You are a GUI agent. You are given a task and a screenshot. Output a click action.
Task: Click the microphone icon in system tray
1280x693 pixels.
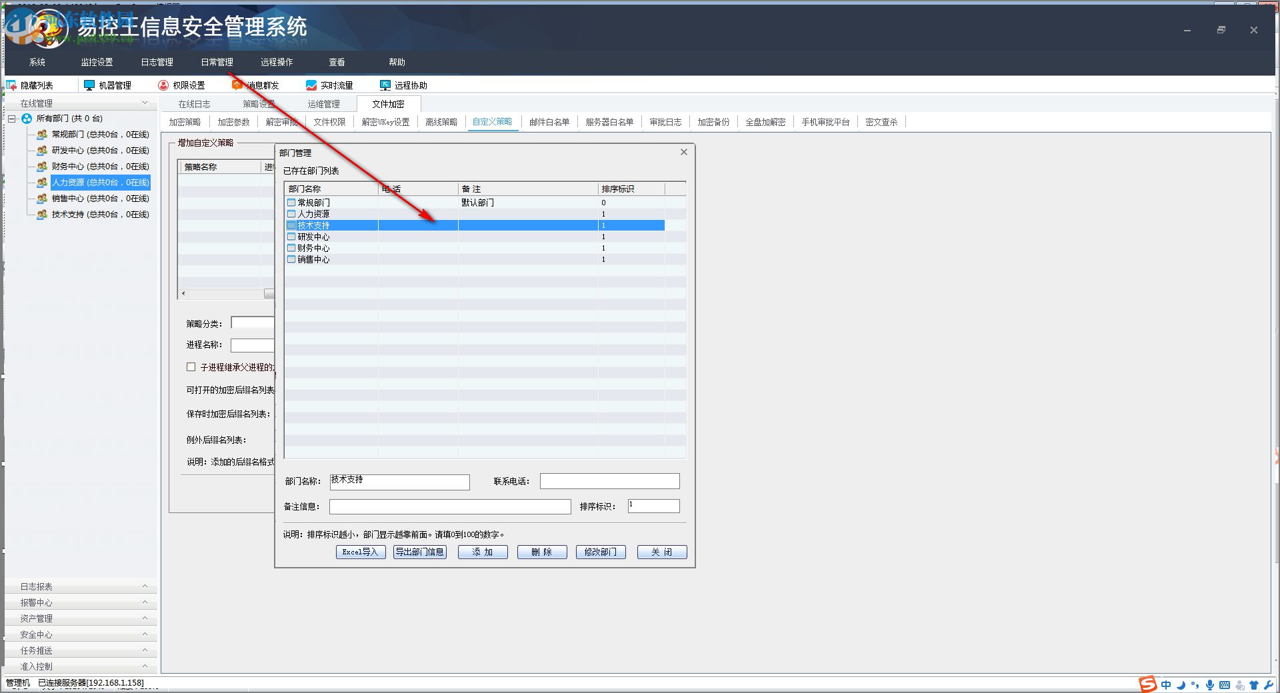[1209, 685]
